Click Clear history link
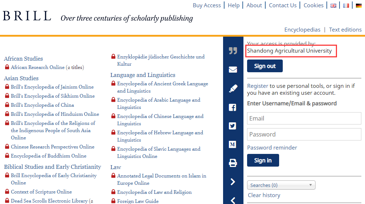365x204 pixels. [264, 195]
